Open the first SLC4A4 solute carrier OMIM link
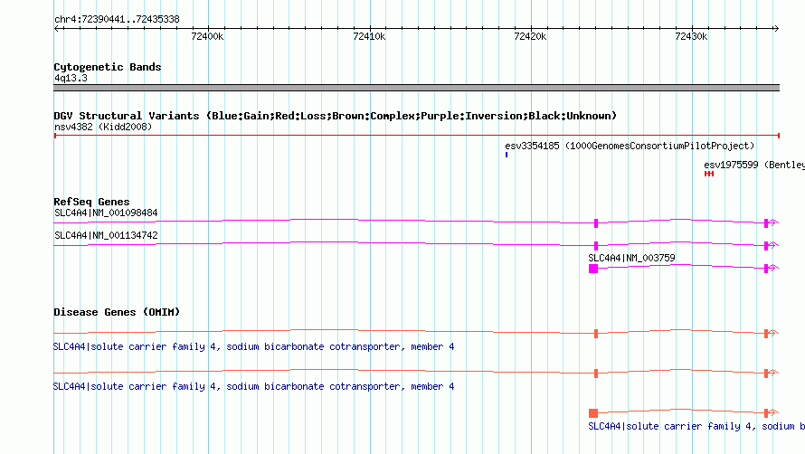The height and width of the screenshot is (454, 805). pyautogui.click(x=253, y=346)
